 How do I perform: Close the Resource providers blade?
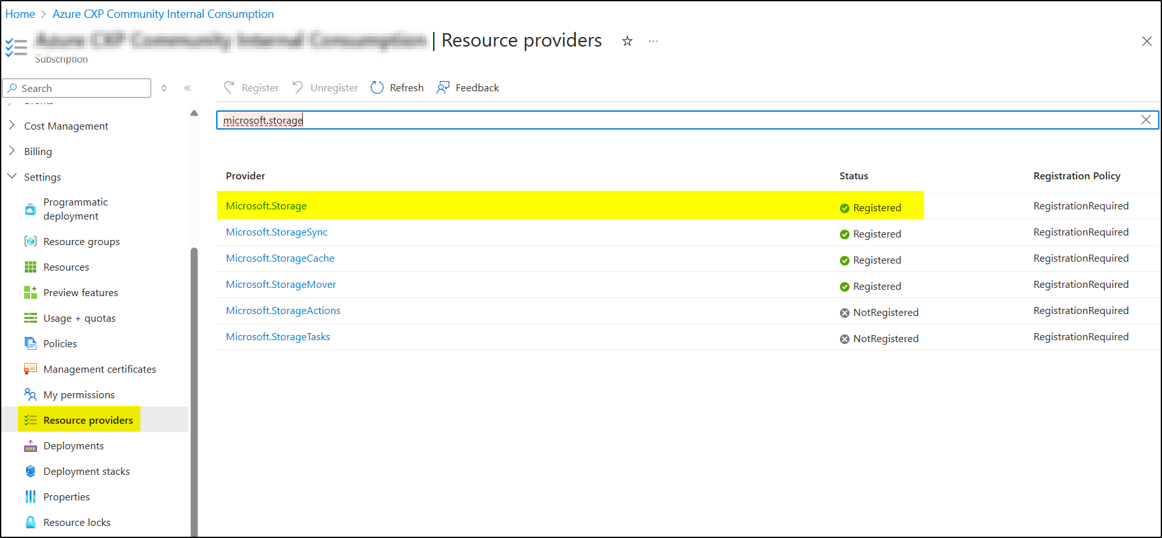[x=1147, y=41]
